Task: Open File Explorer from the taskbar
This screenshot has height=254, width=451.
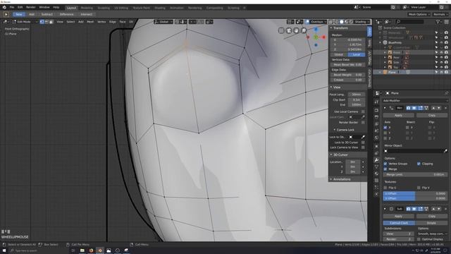Action: [x=82, y=250]
